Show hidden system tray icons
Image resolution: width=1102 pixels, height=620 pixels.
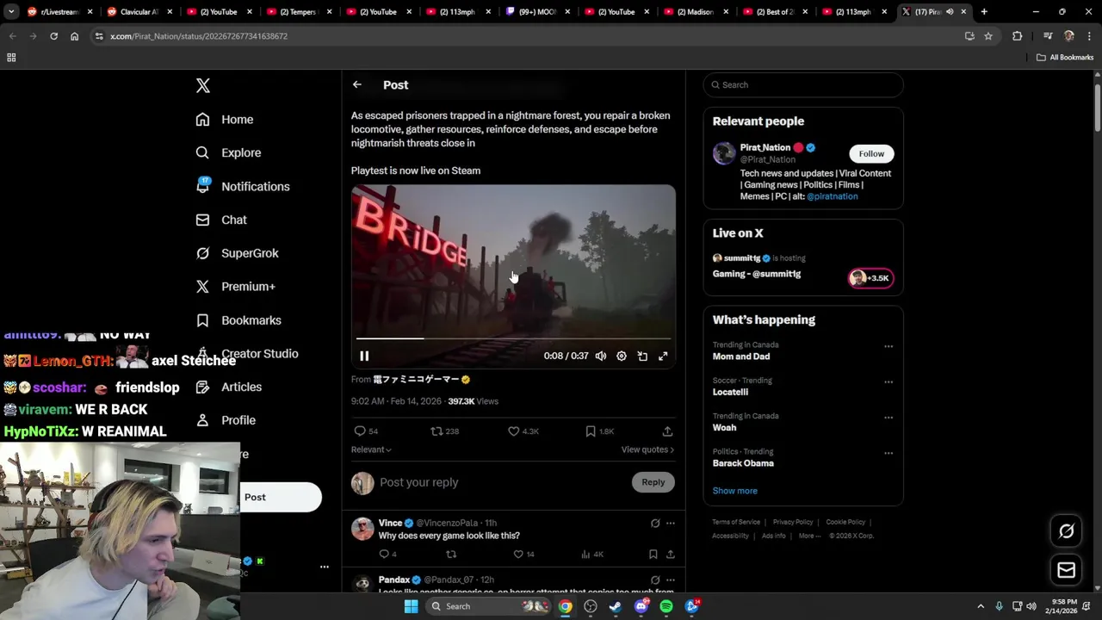980,606
